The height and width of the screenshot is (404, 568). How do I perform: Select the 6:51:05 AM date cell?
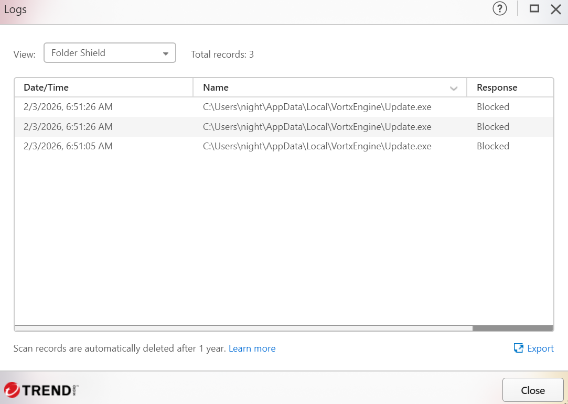(x=68, y=146)
